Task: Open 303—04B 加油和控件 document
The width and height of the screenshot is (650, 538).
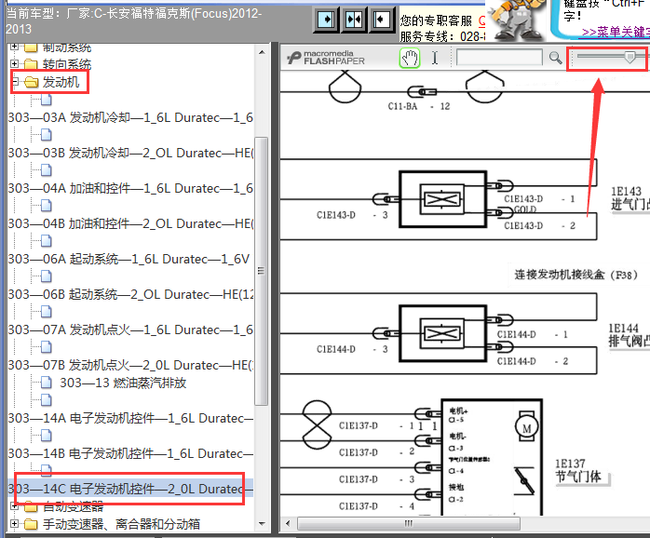Action: (130, 223)
